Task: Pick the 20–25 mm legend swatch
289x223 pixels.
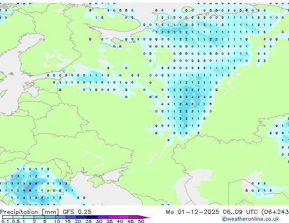Action: (x=81, y=217)
